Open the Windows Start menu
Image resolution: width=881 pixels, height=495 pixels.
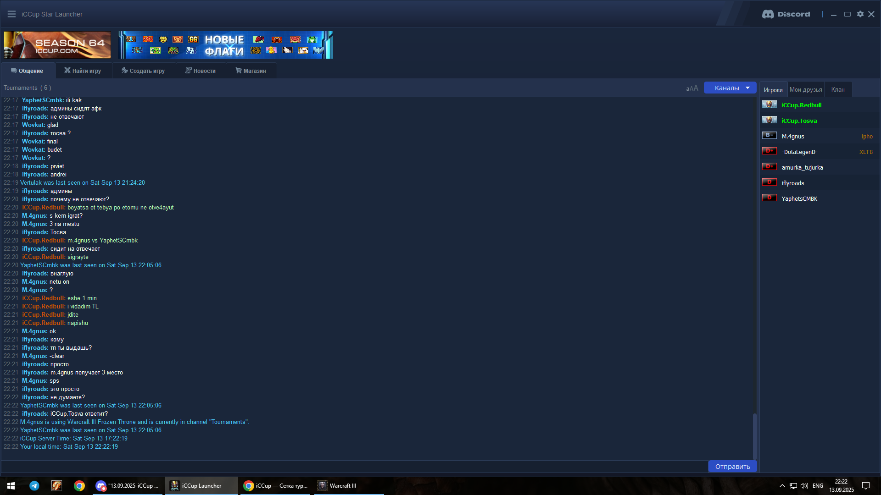tap(11, 486)
